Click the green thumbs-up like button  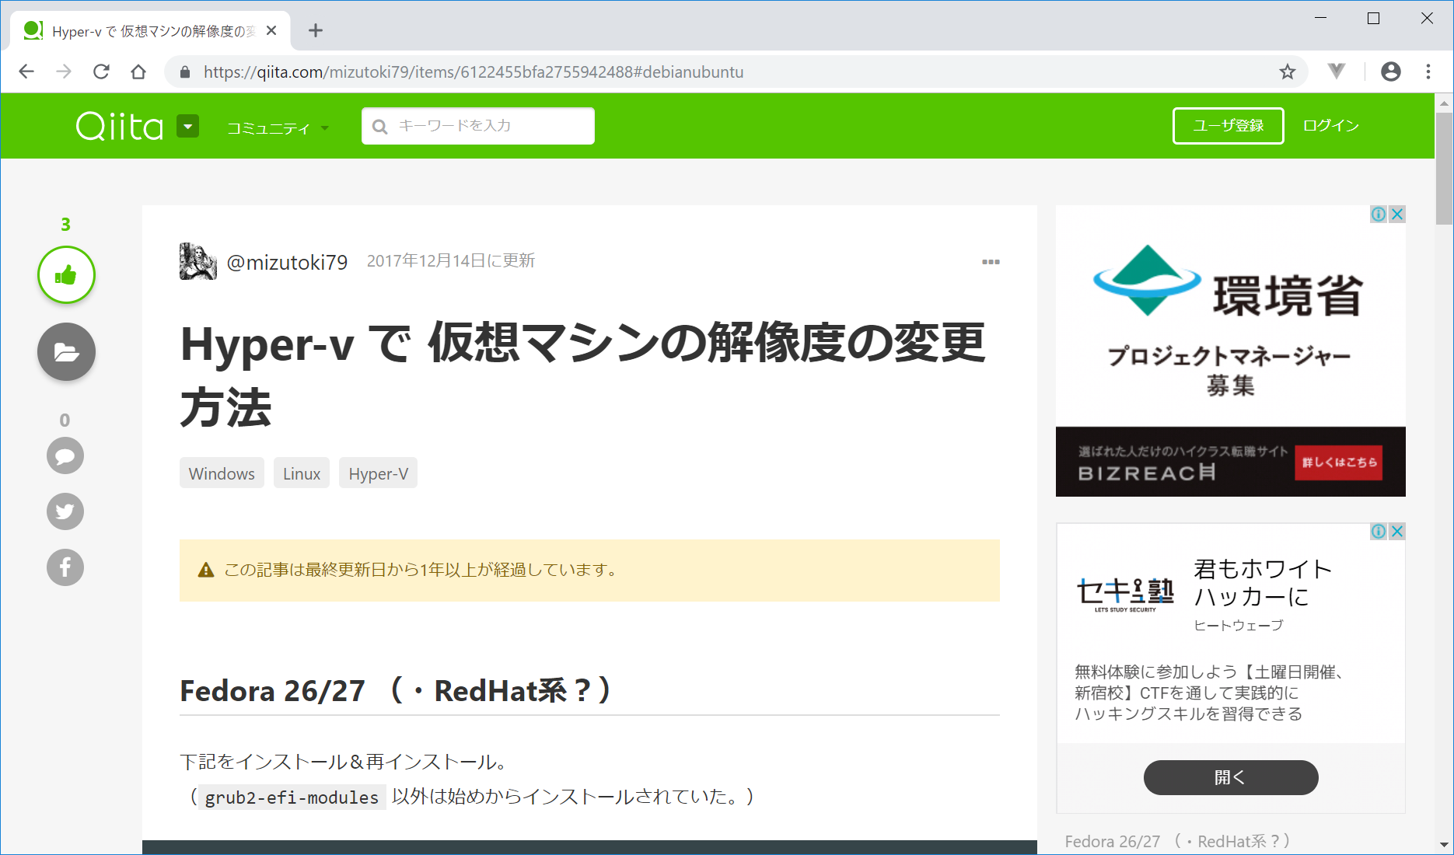pos(66,275)
